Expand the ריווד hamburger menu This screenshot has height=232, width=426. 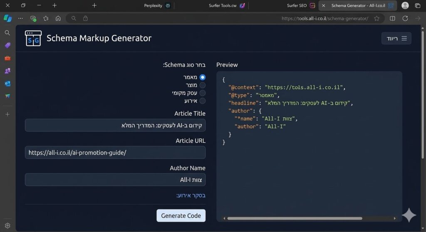396,38
